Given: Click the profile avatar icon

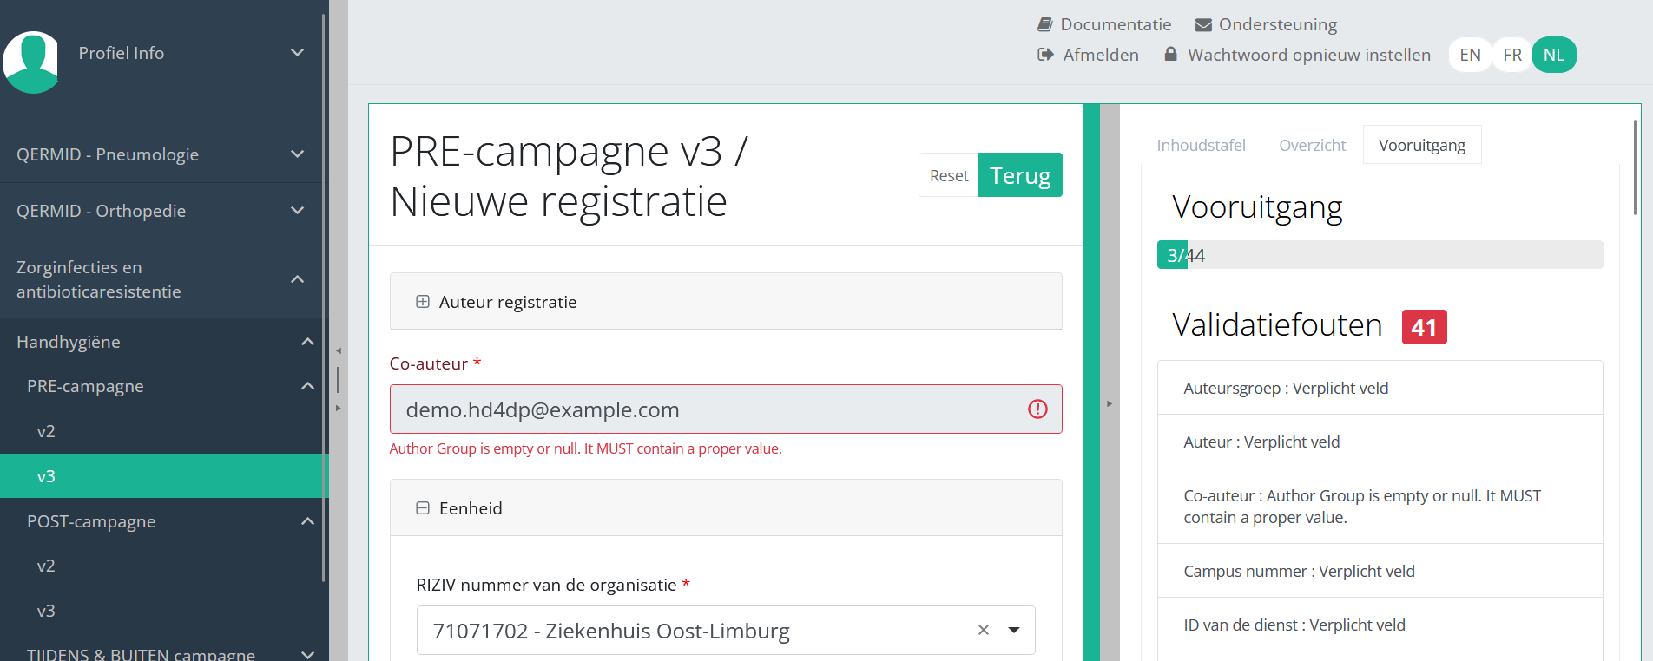Looking at the screenshot, I should click(x=31, y=61).
